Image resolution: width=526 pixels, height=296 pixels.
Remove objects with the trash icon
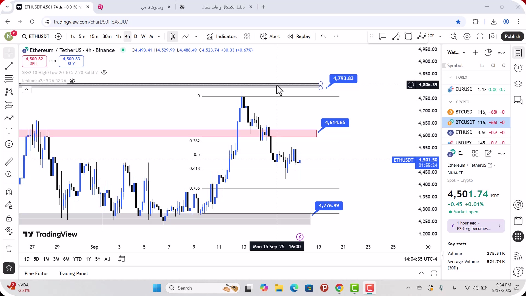point(9,248)
